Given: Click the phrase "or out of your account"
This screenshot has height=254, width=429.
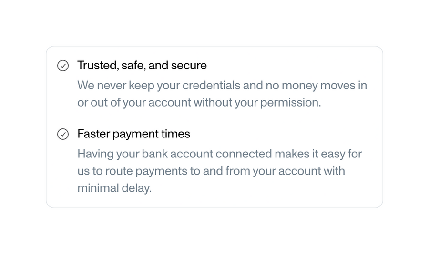Looking at the screenshot, I should 134,103.
